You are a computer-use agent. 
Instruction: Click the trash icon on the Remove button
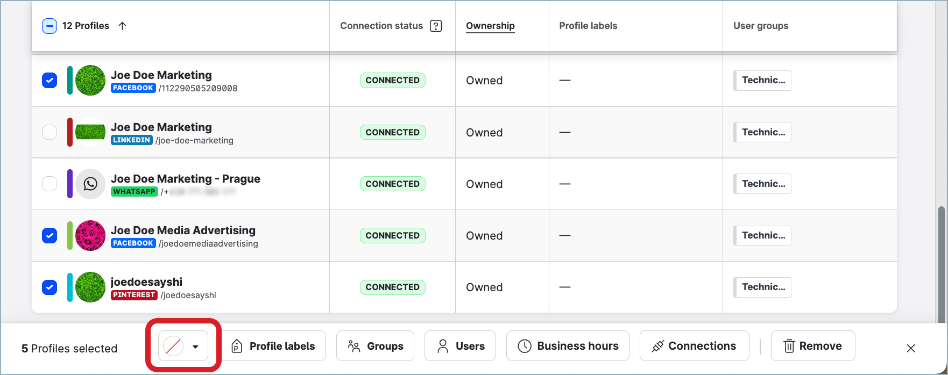pyautogui.click(x=789, y=346)
